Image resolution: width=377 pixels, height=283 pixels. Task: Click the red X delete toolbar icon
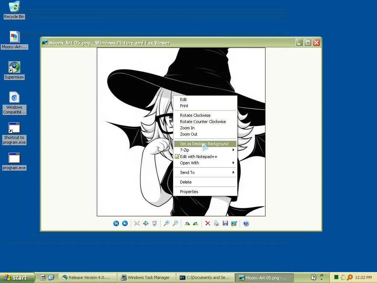pos(208,224)
